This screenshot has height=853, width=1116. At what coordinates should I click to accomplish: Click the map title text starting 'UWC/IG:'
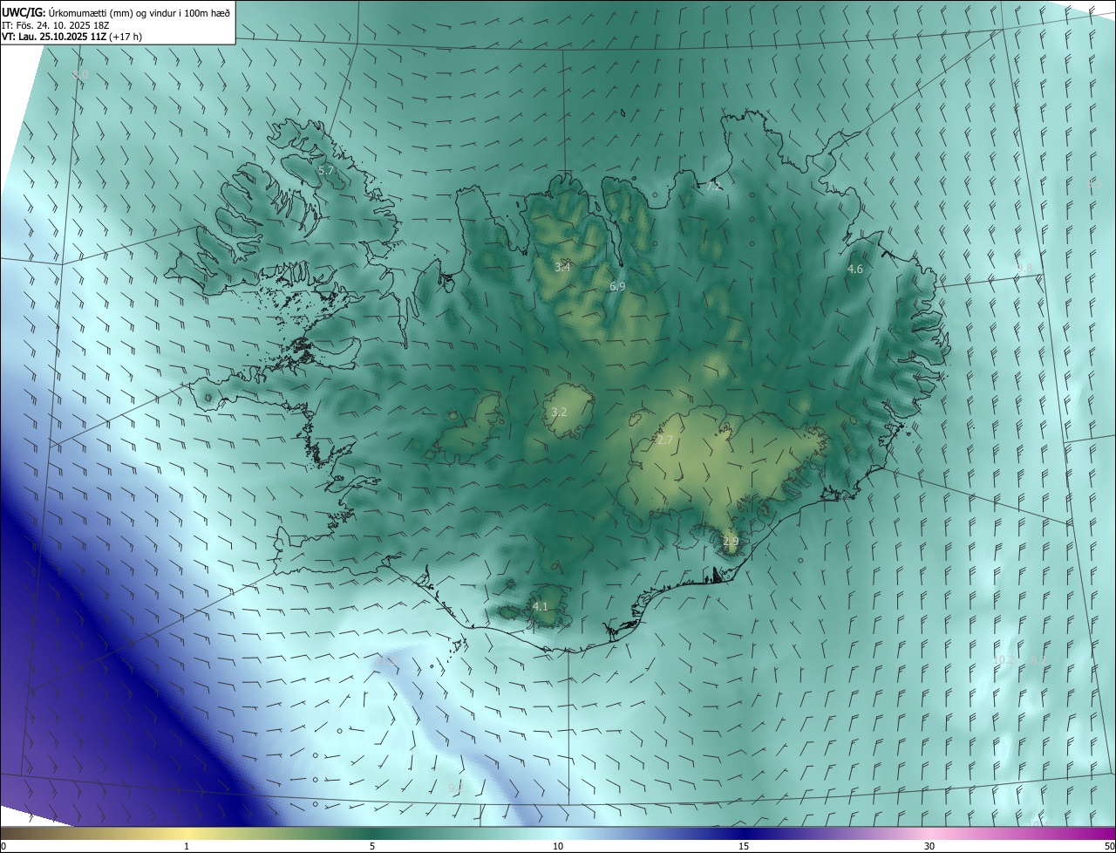(x=116, y=12)
